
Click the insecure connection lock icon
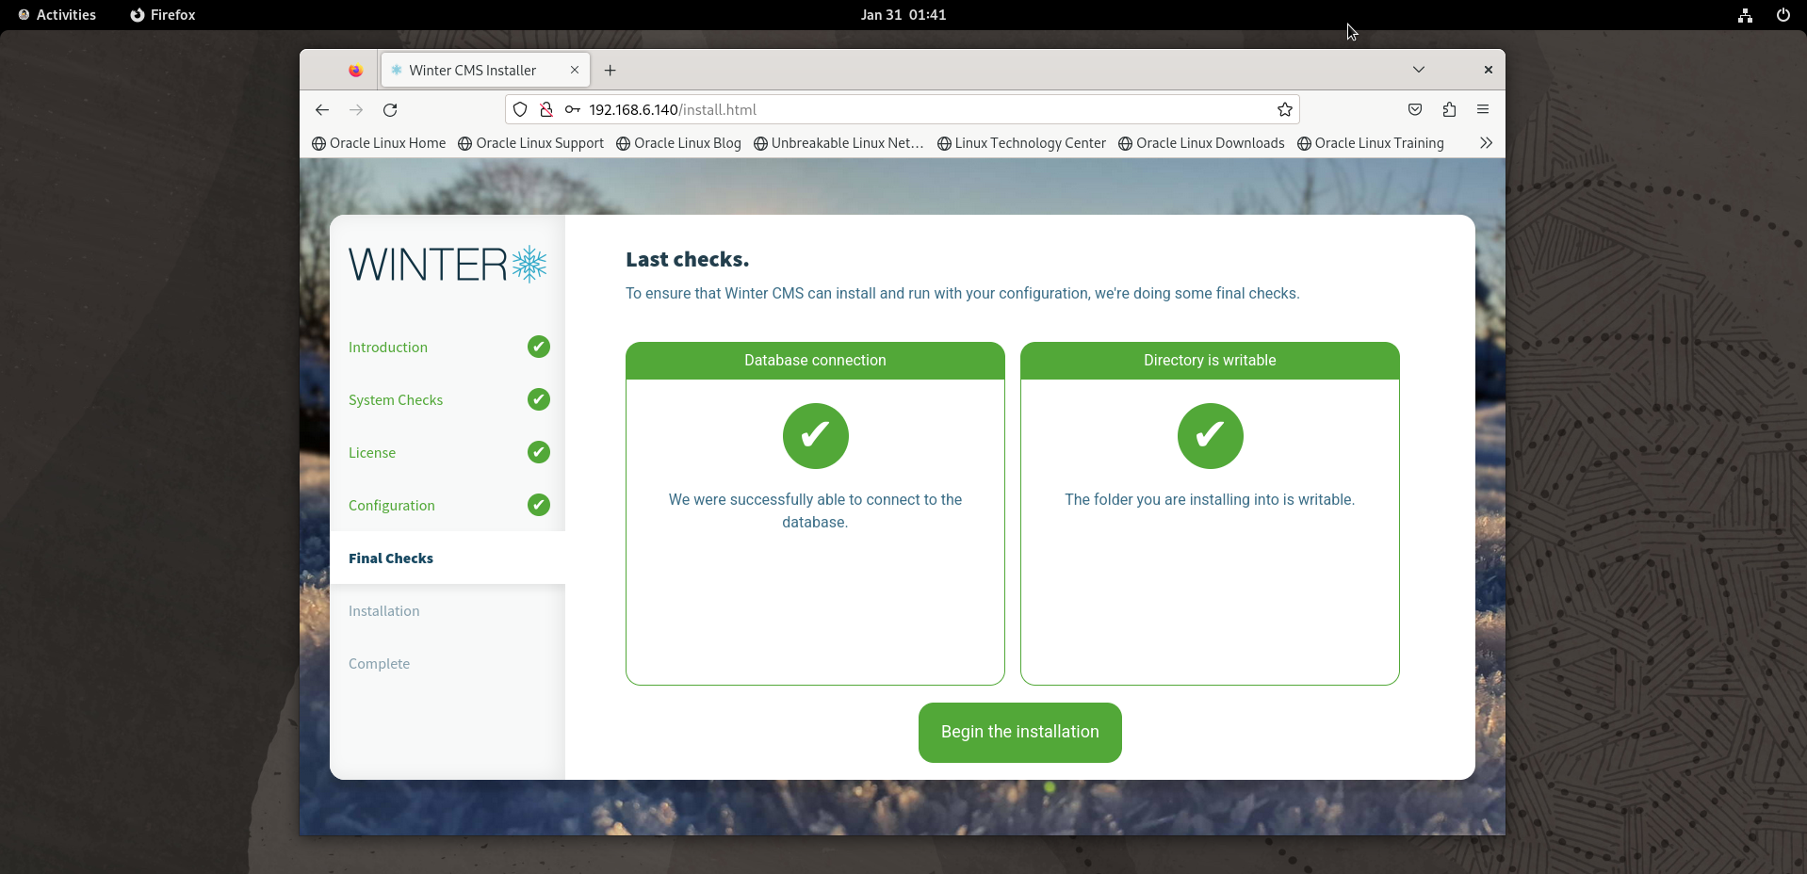(545, 110)
